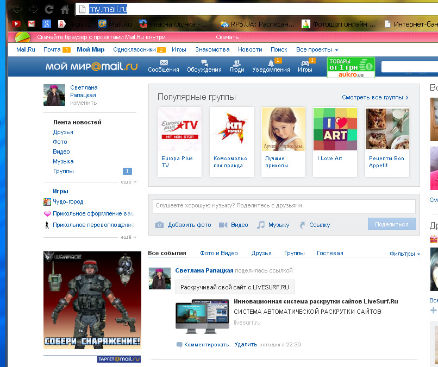Open the Mail.Ru bookmark
This screenshot has width=438, height=367.
(115, 24)
